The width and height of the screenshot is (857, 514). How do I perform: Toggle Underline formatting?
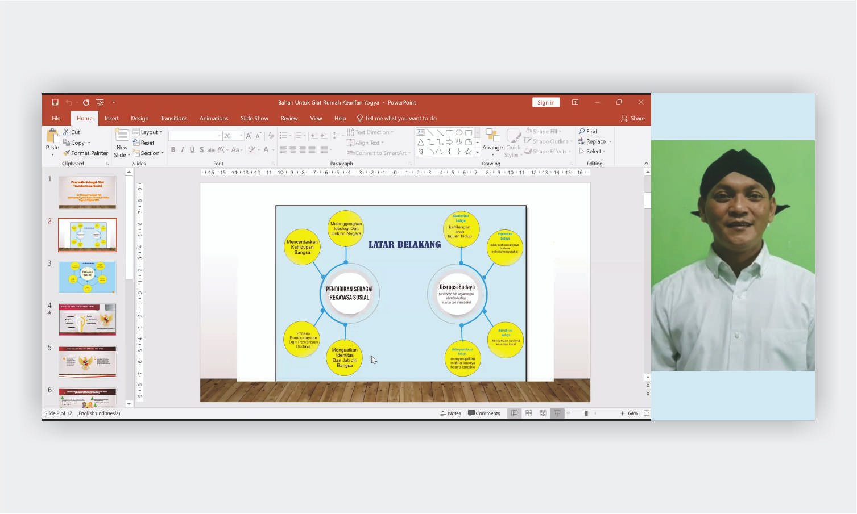tap(192, 150)
